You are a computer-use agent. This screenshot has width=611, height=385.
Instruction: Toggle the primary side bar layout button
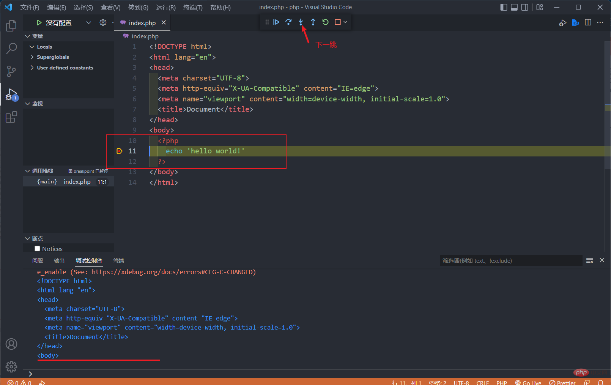[504, 7]
